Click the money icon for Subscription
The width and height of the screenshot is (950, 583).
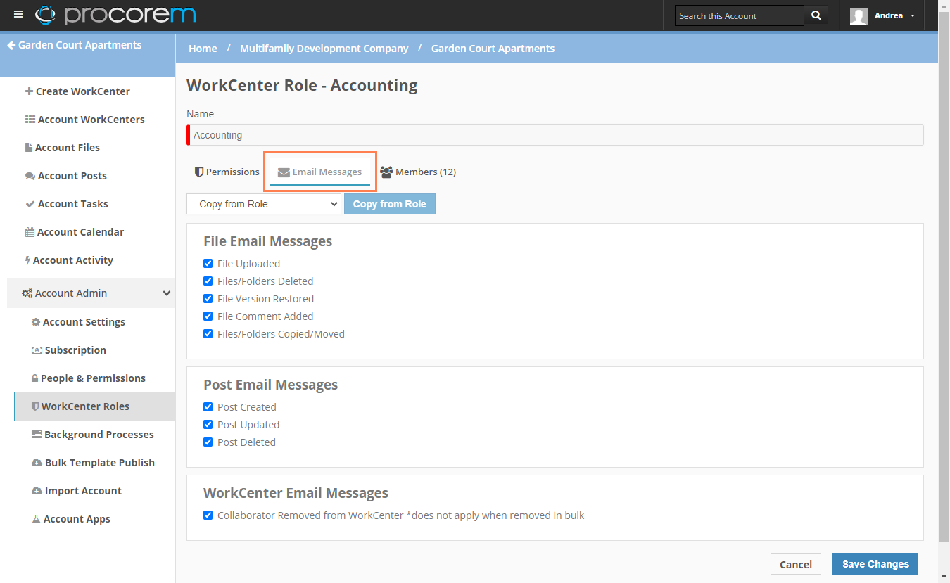coord(37,350)
